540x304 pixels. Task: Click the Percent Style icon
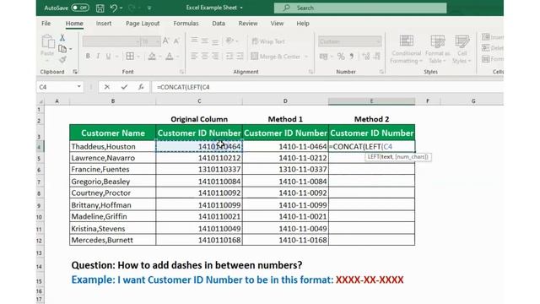[341, 57]
